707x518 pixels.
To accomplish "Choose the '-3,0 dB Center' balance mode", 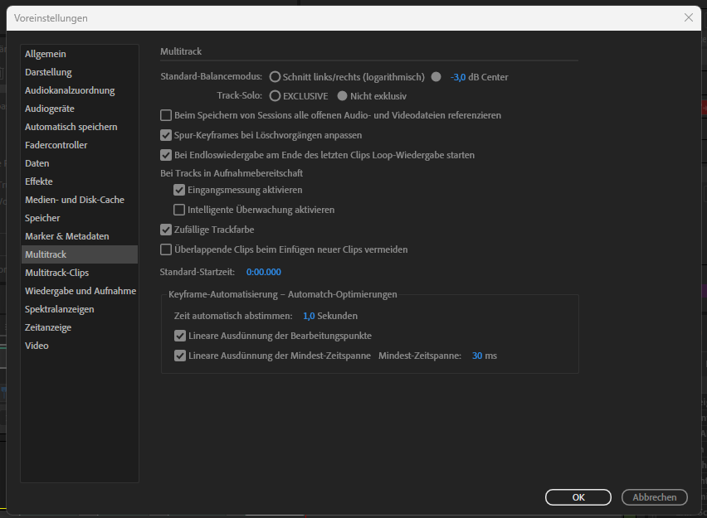I will [436, 77].
